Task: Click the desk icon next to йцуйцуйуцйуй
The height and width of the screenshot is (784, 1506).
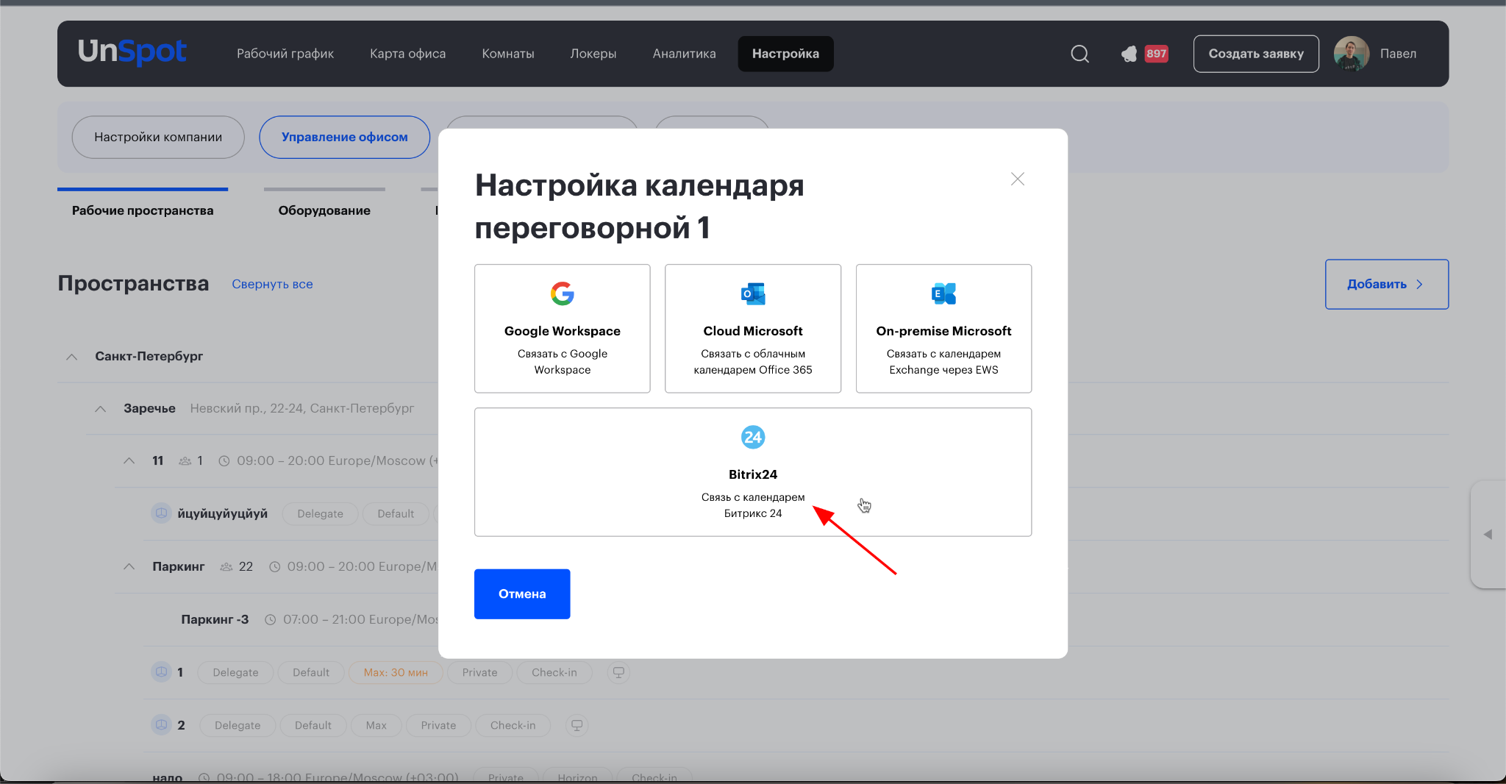Action: click(161, 513)
